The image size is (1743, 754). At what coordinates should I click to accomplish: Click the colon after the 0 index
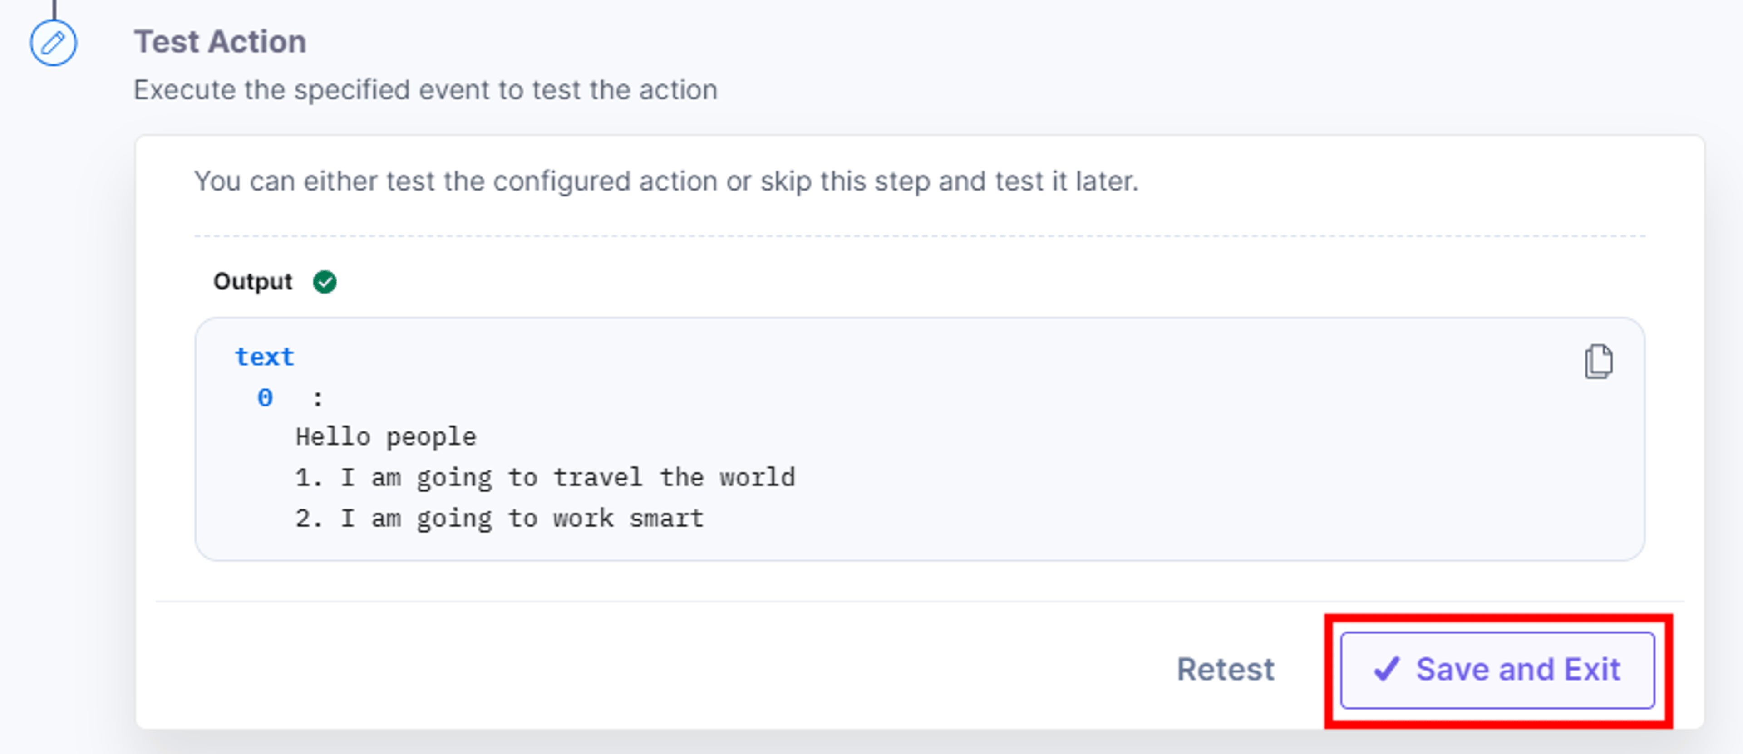coord(317,398)
